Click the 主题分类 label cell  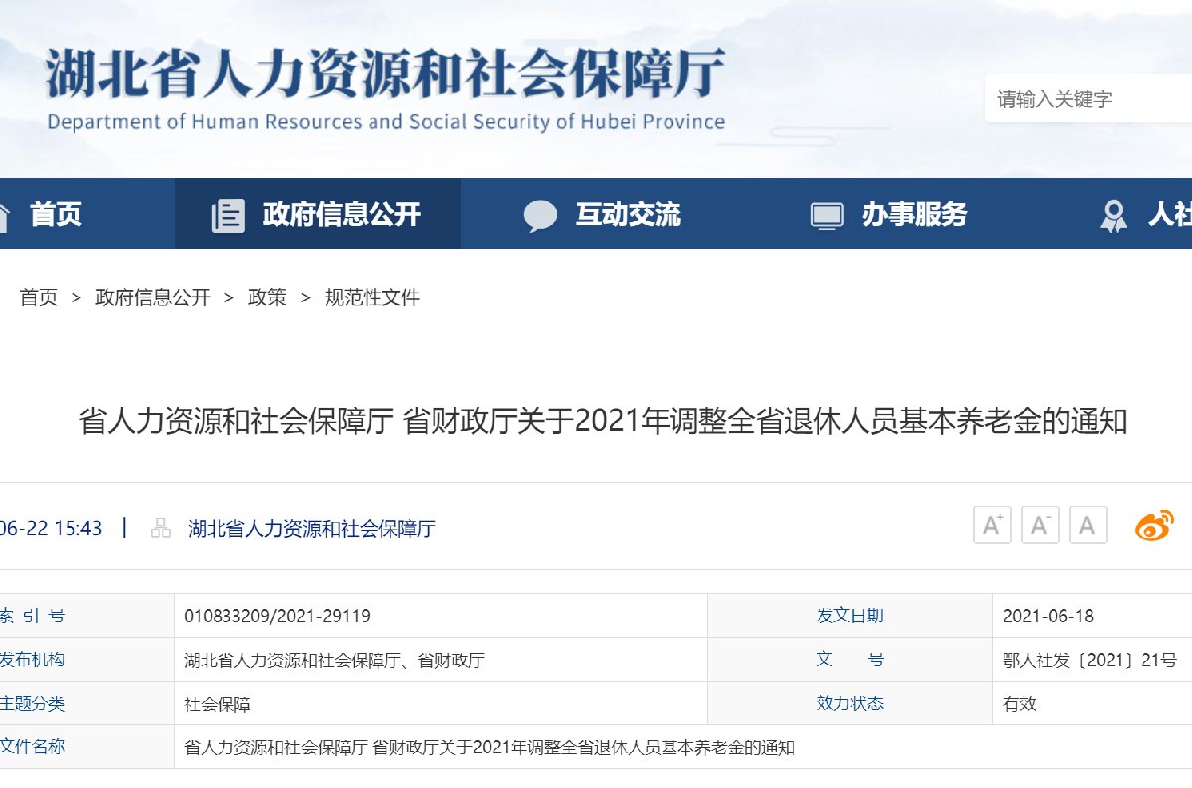[86, 704]
